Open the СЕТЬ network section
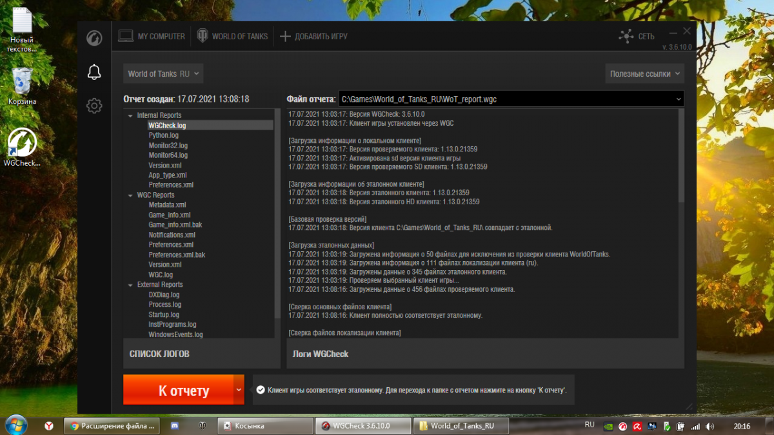This screenshot has height=435, width=774. (637, 37)
